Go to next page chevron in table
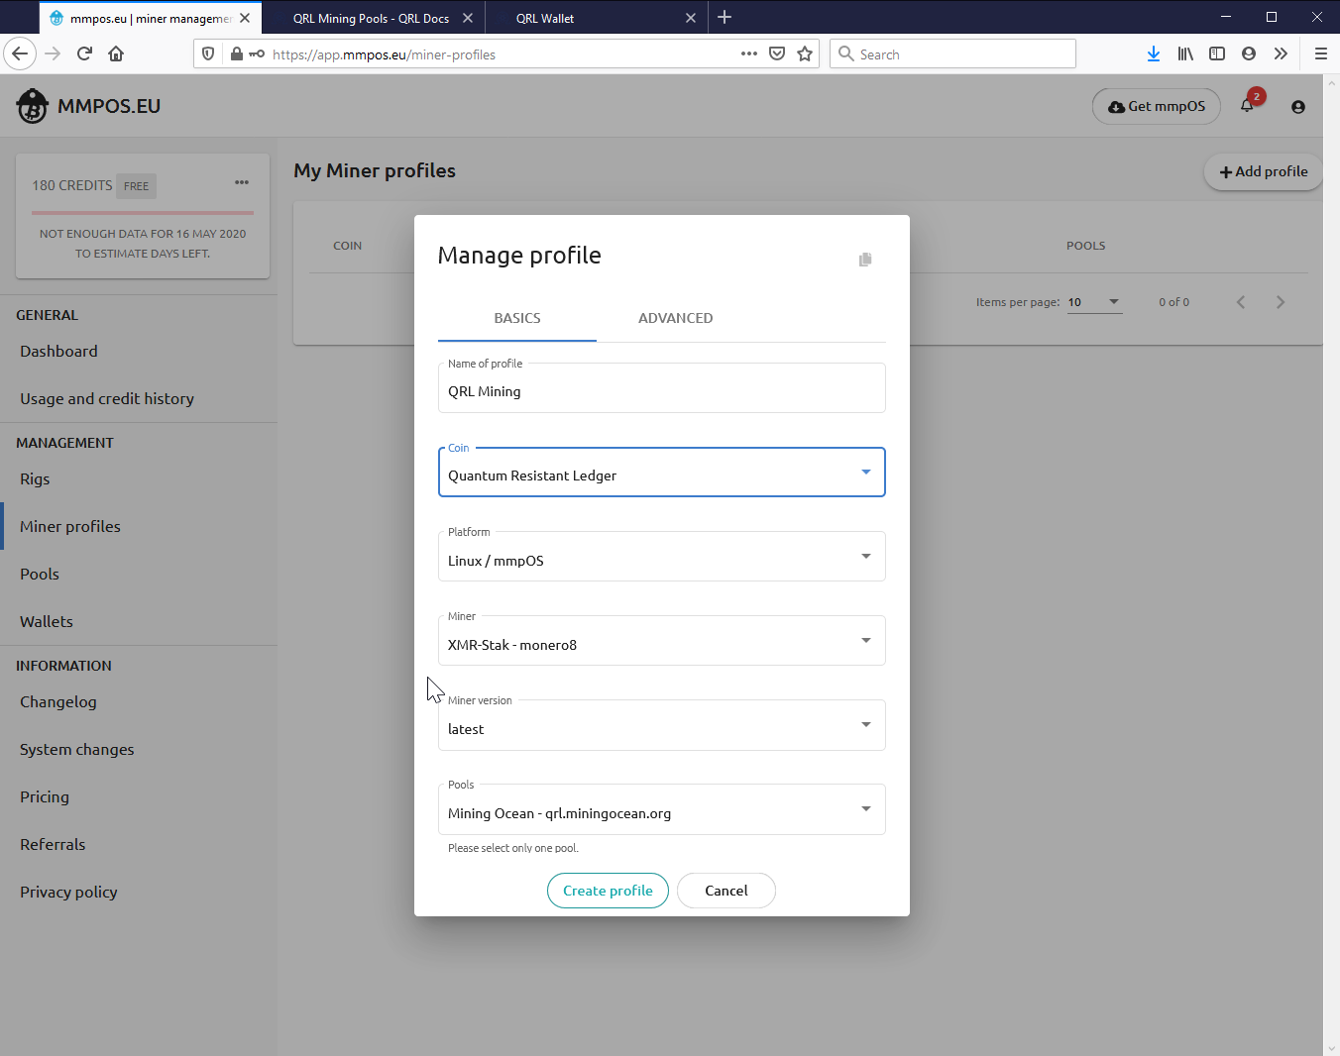 [1281, 302]
